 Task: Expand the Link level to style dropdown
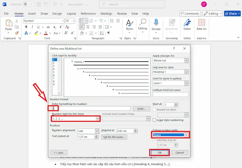tap(186, 72)
